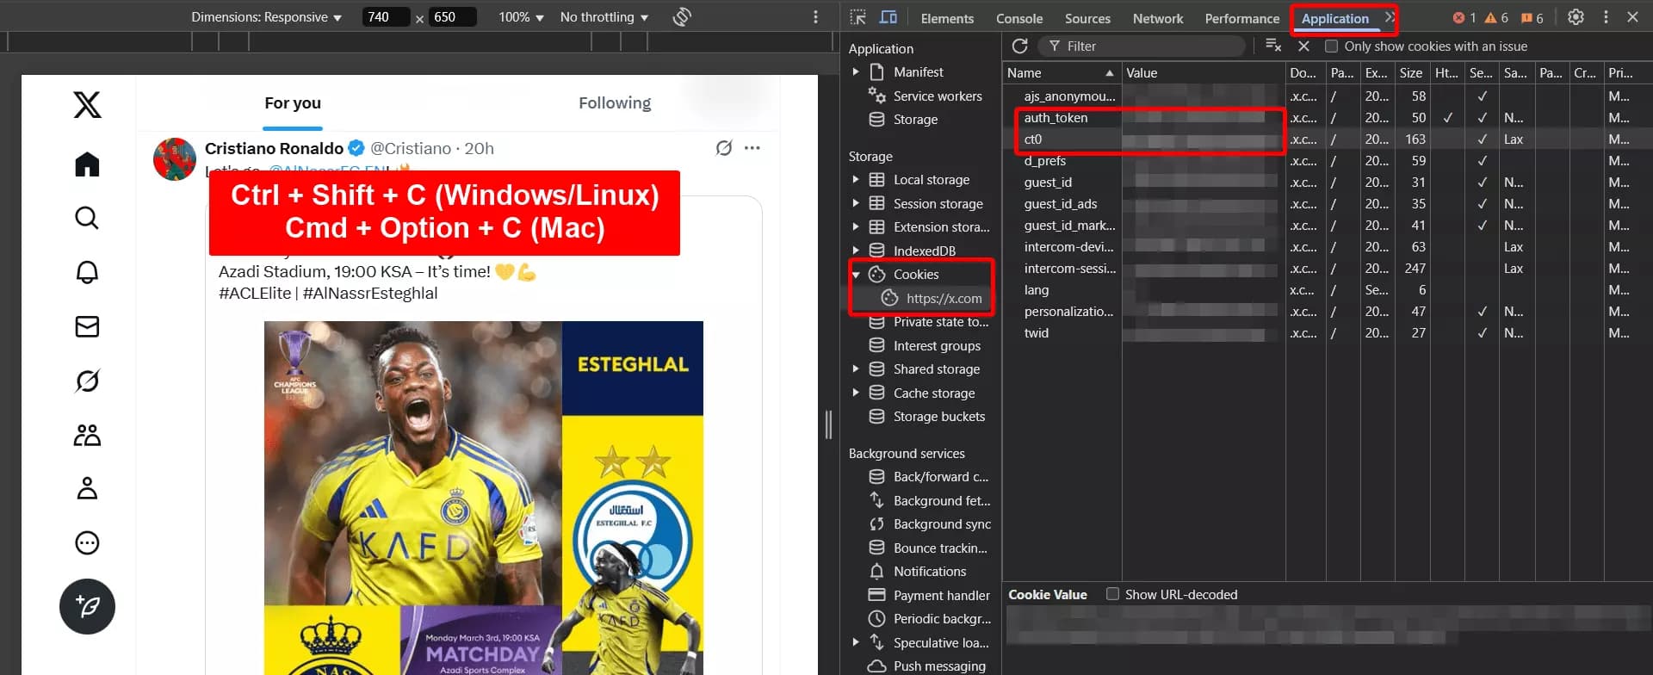The image size is (1653, 675).
Task: Open the Explore search icon
Action: click(x=87, y=218)
